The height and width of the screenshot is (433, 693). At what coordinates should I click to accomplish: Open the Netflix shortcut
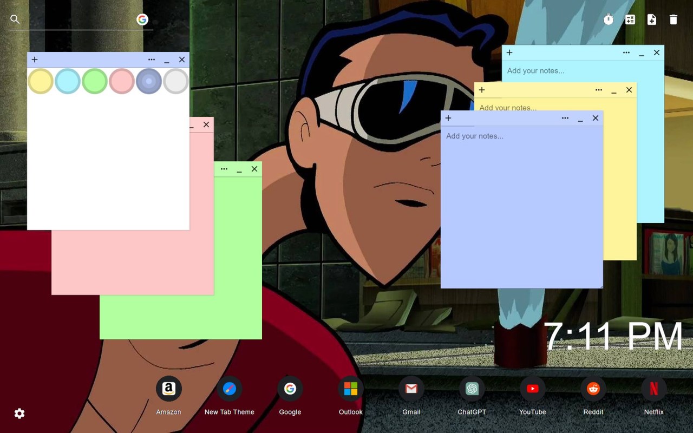point(654,389)
